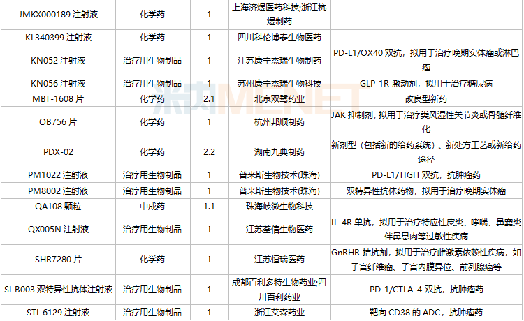Screen dimensions: 524x321
Task: Select the GLP-1R 激动剂 description
Action: click(x=426, y=83)
